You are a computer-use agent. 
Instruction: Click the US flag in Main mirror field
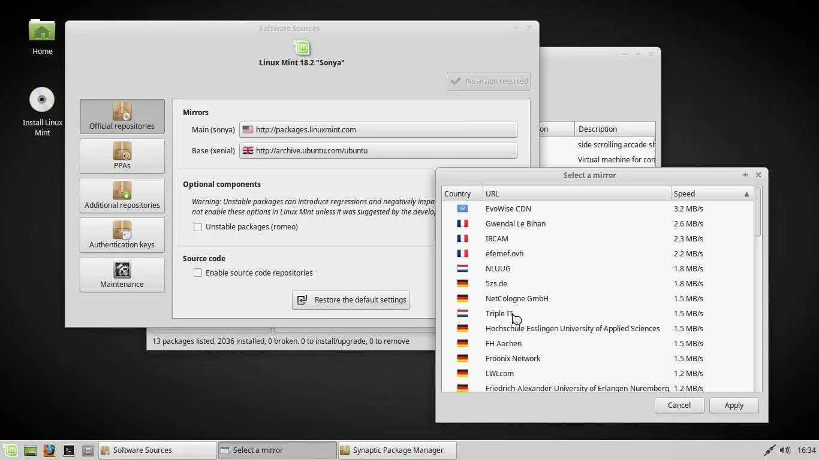(x=248, y=129)
